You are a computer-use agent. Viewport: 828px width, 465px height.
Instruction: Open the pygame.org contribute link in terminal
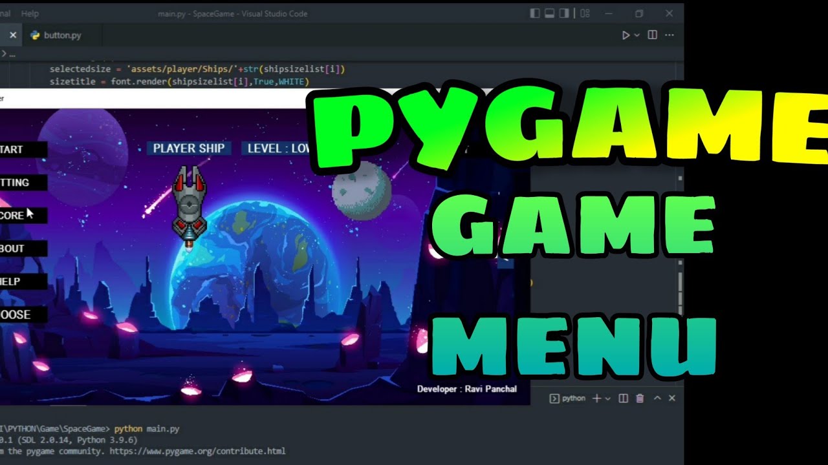(x=197, y=451)
